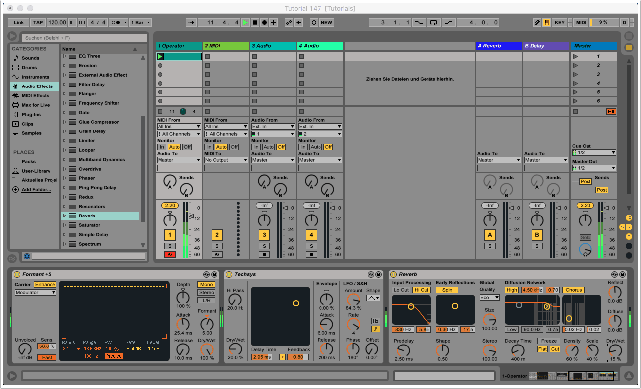Disarm the Operator track record button
Viewport: 641px width, 389px height.
point(170,254)
